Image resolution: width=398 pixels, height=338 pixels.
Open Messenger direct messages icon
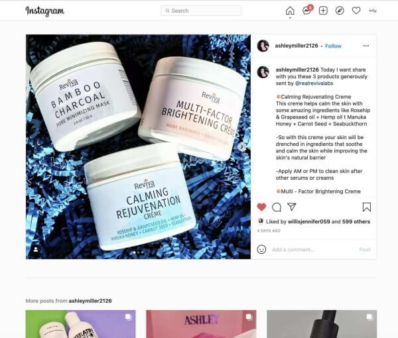307,11
